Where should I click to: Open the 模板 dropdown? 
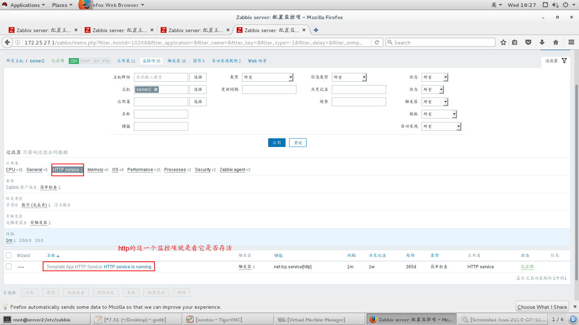[x=439, y=114]
